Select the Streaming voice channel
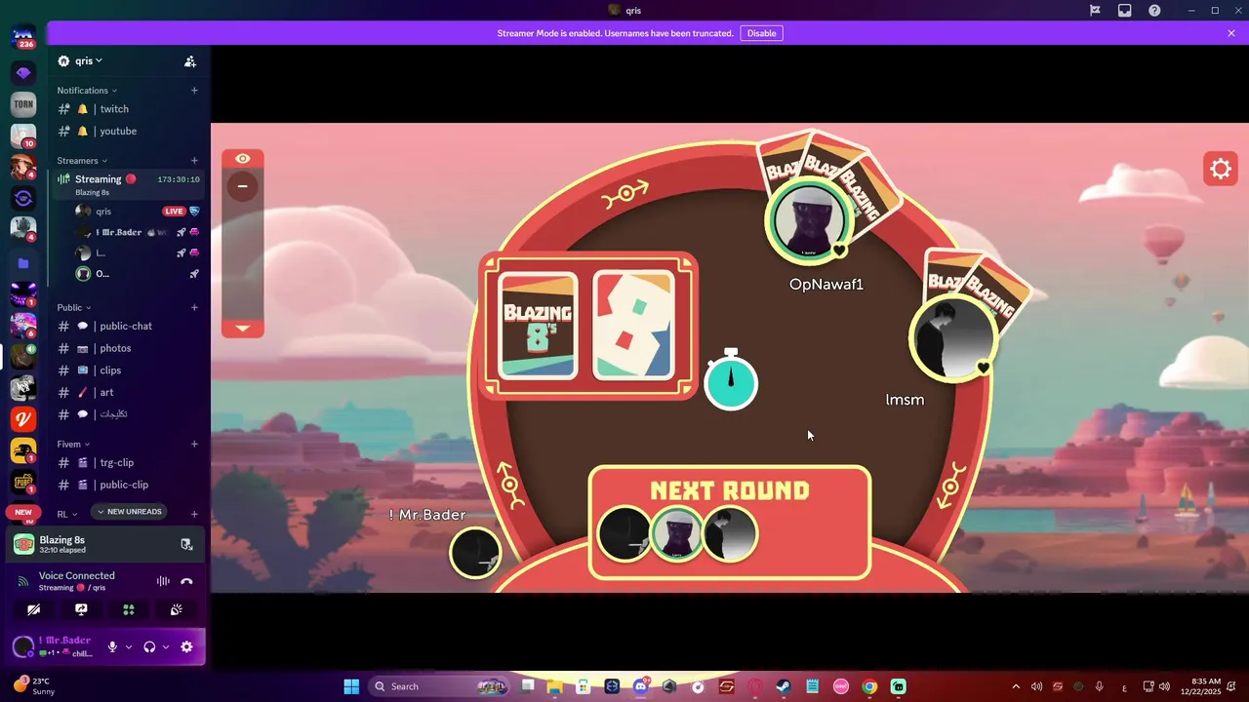 click(x=129, y=182)
